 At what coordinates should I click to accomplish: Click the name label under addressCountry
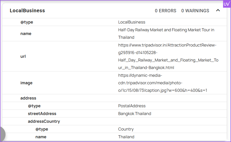coord(41,137)
